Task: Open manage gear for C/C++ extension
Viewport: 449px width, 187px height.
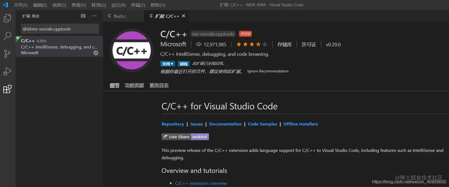Action: [x=96, y=53]
